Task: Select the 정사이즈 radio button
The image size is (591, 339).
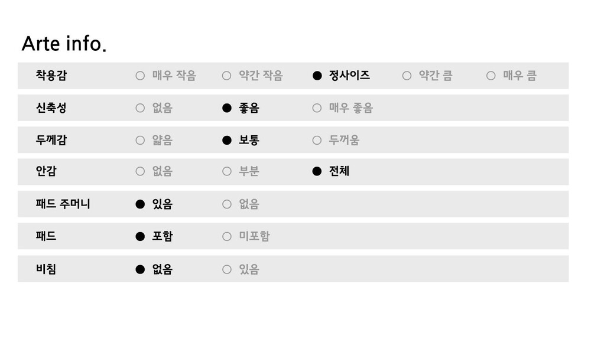Action: [317, 76]
